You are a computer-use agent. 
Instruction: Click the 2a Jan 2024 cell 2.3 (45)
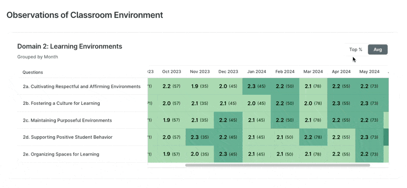[x=256, y=86]
